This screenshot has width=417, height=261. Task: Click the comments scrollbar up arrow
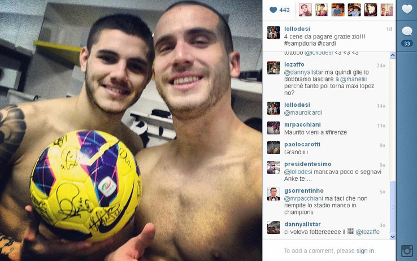point(393,55)
